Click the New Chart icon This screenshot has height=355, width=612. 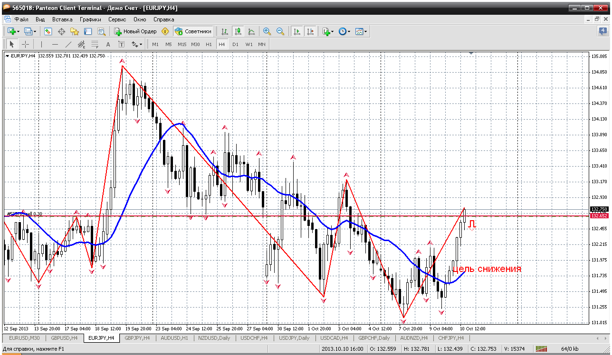(11, 31)
